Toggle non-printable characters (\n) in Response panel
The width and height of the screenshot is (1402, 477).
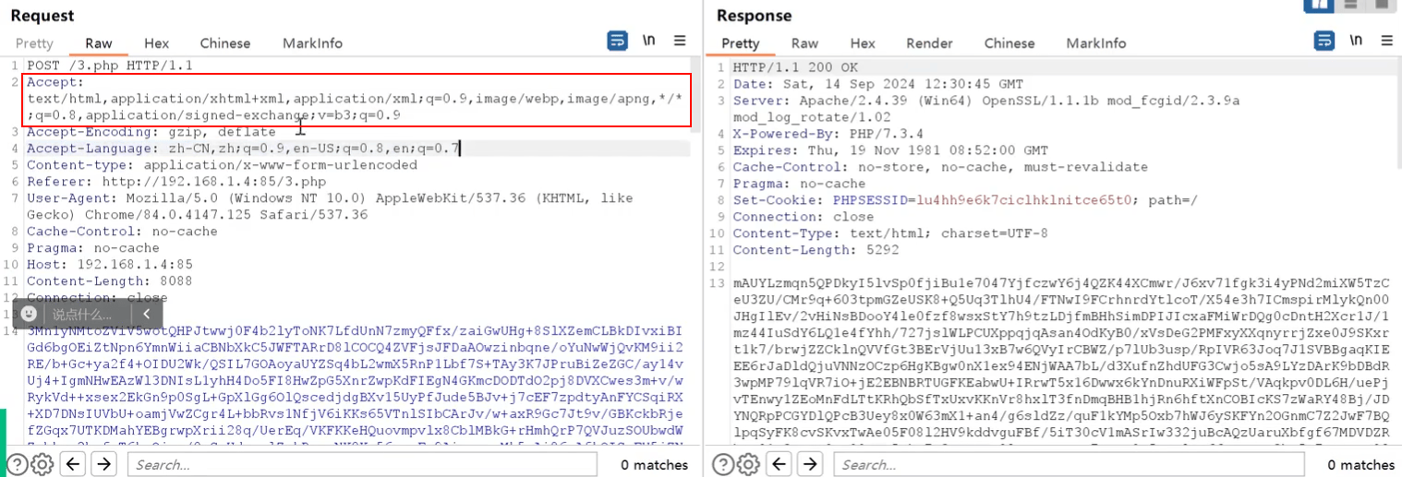(x=1356, y=41)
